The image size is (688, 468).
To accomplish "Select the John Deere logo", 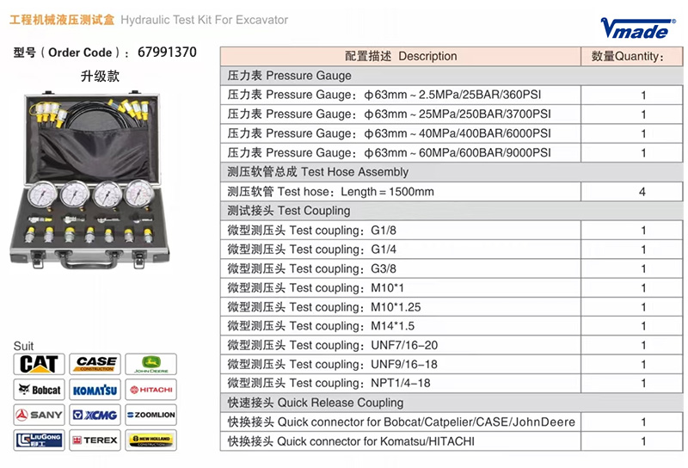I will (x=151, y=364).
